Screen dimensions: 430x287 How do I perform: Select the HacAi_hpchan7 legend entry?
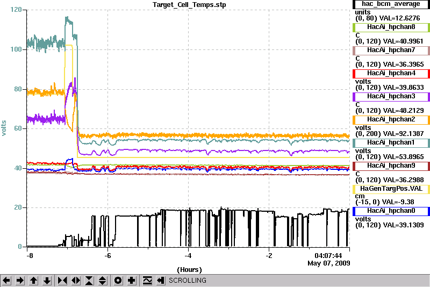pyautogui.click(x=391, y=50)
